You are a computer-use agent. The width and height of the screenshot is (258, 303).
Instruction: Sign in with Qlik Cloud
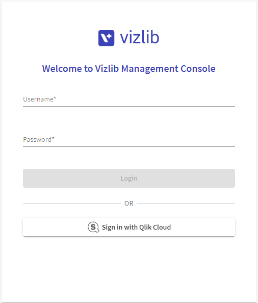click(129, 227)
